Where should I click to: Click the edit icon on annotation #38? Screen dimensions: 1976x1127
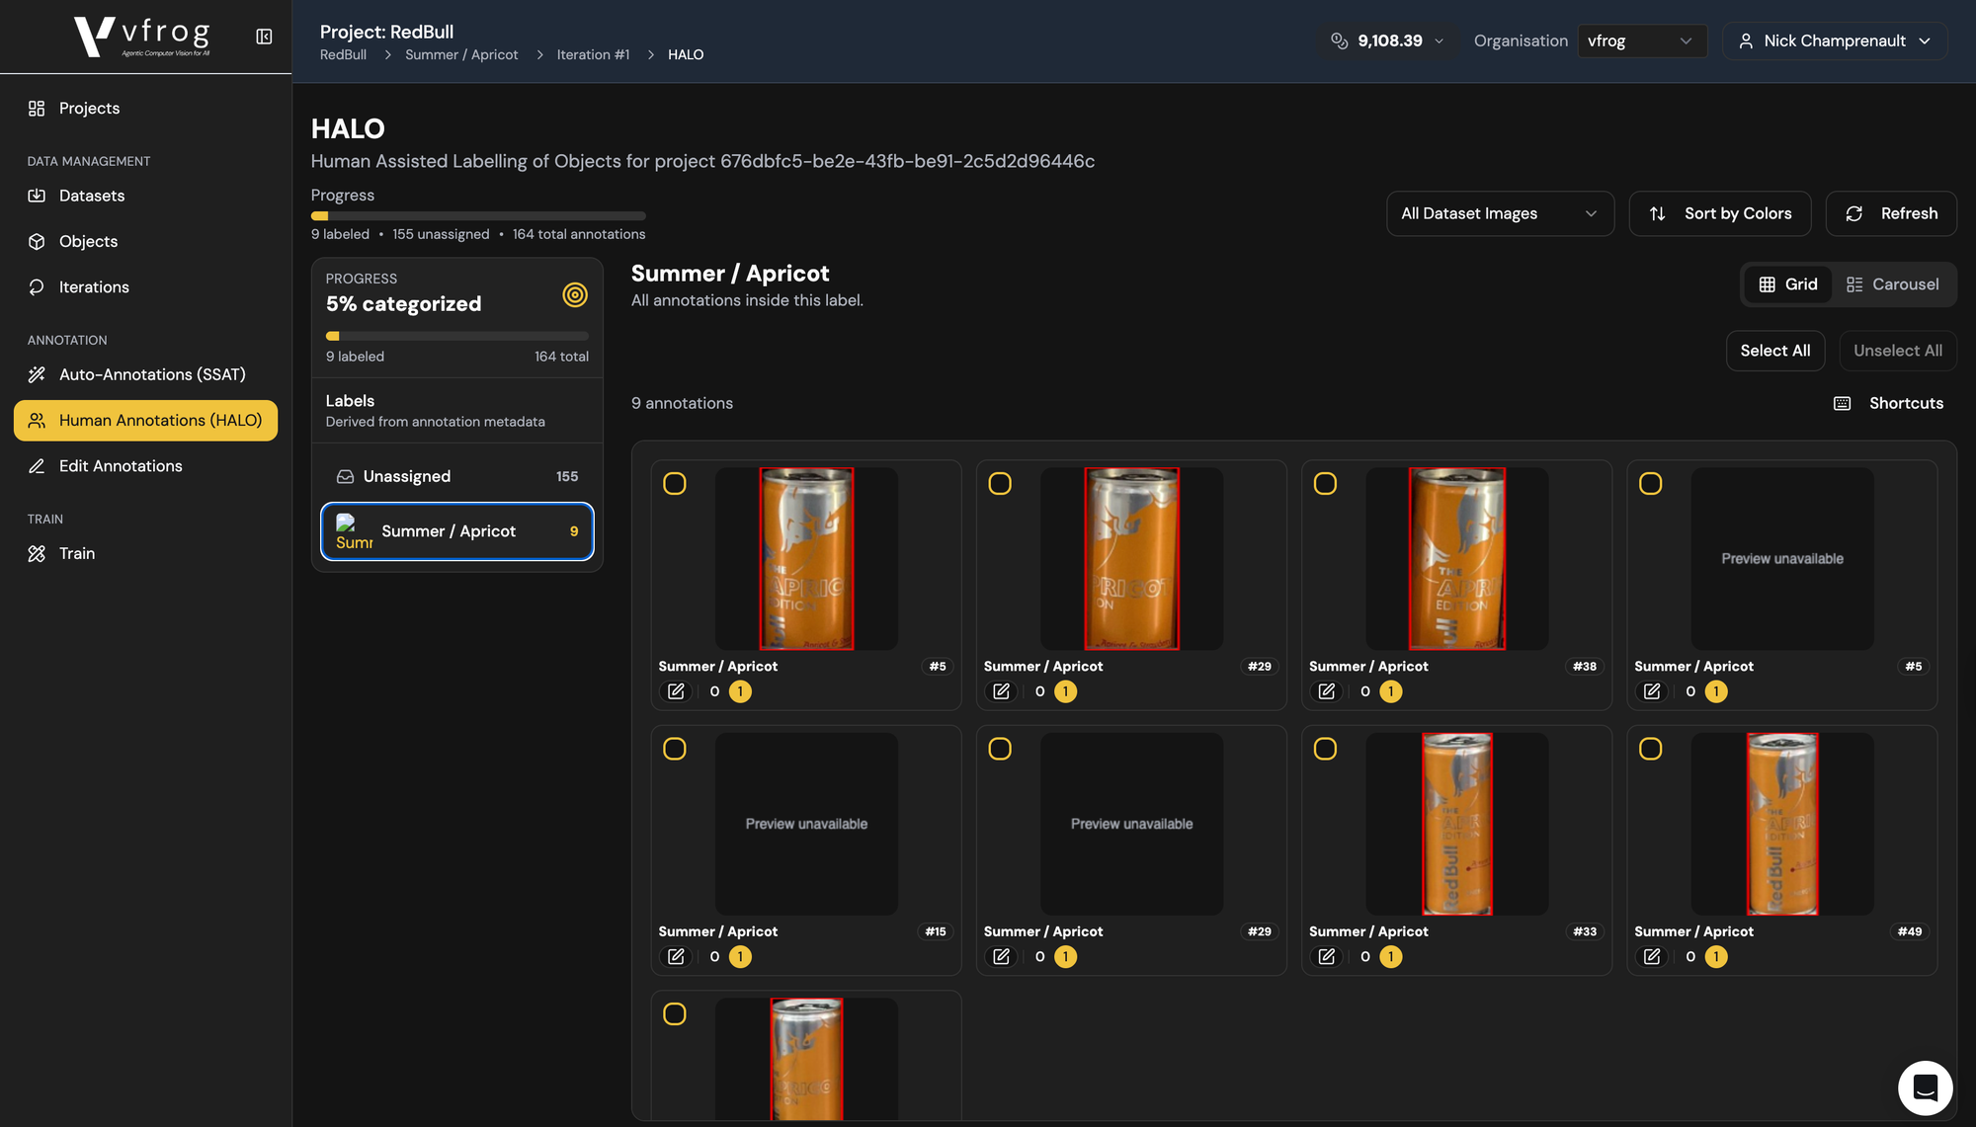(1326, 691)
